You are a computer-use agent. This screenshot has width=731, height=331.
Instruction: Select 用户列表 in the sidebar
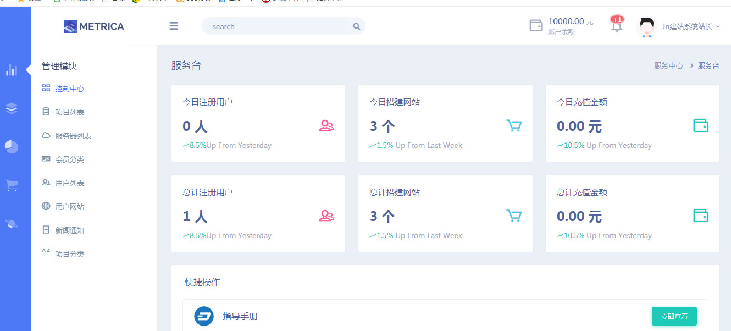pos(69,183)
